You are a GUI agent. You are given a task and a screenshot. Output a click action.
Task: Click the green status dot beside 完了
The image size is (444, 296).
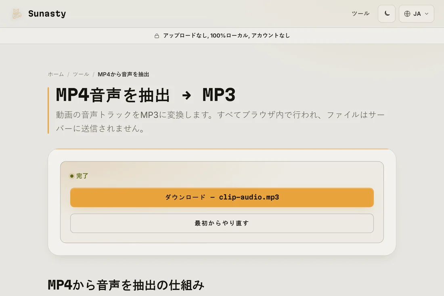[x=72, y=176]
